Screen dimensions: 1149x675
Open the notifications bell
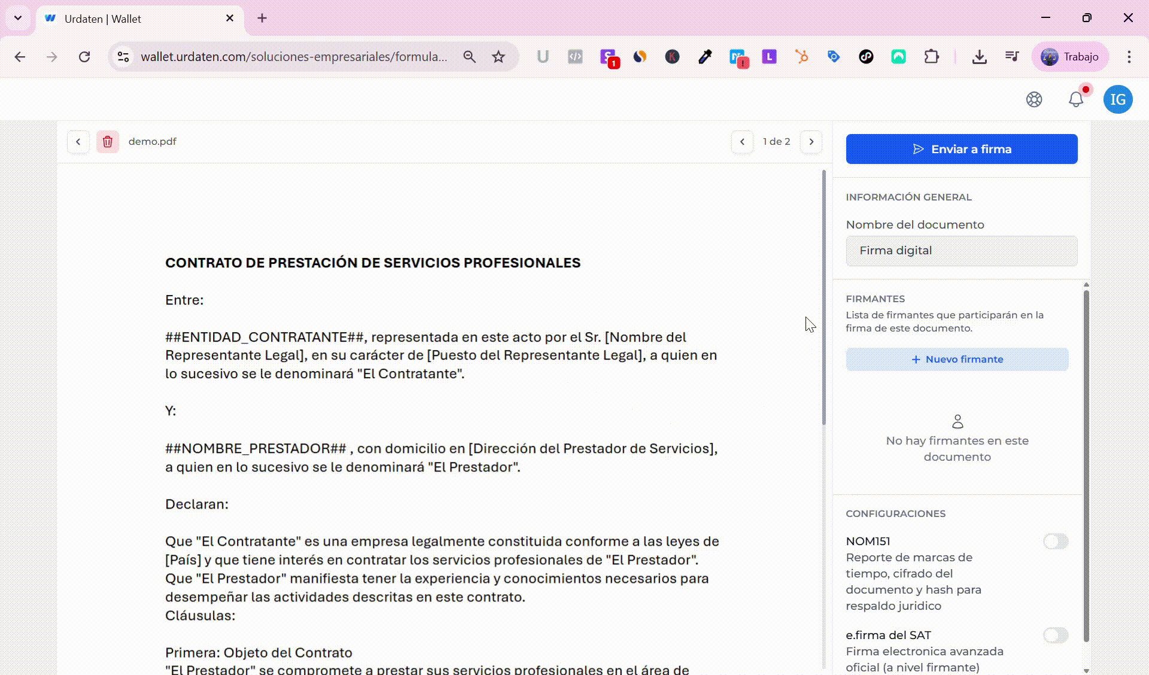pyautogui.click(x=1075, y=99)
